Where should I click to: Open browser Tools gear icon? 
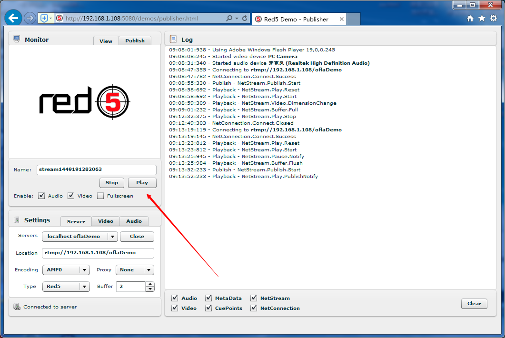pos(494,19)
